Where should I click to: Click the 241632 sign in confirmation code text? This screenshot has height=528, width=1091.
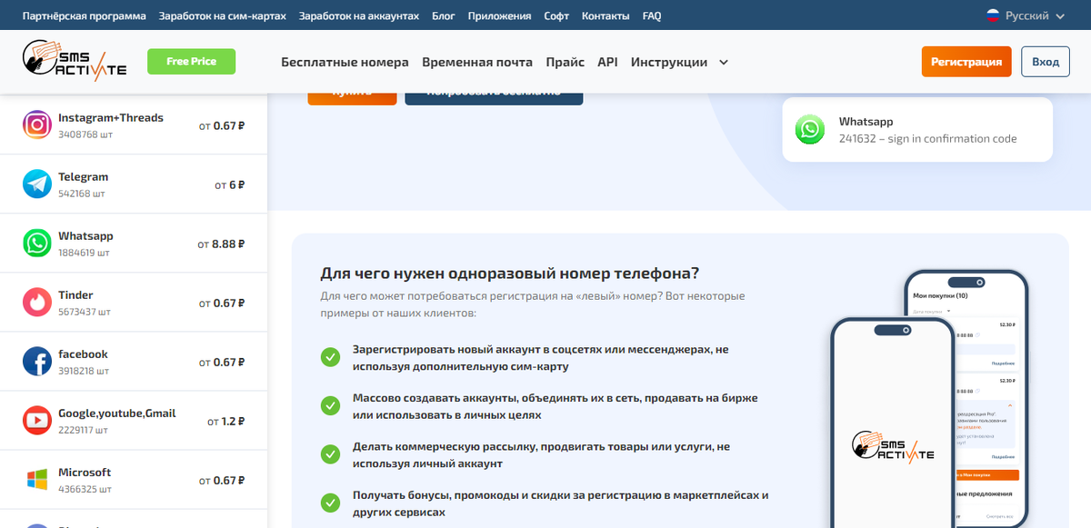(x=928, y=139)
